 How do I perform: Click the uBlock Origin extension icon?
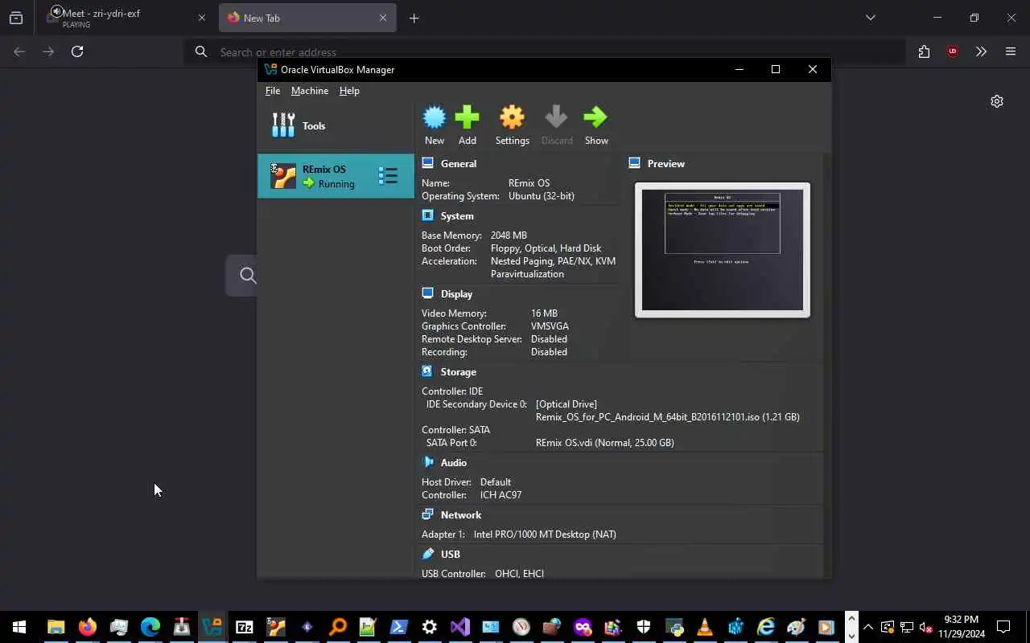point(953,51)
